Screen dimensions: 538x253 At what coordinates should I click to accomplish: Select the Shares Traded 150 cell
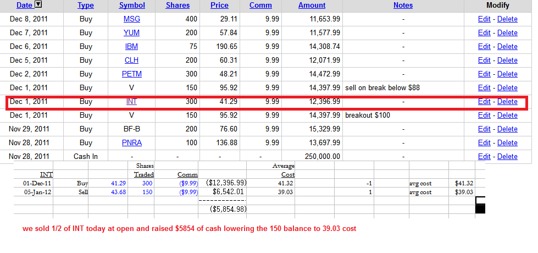tap(147, 193)
